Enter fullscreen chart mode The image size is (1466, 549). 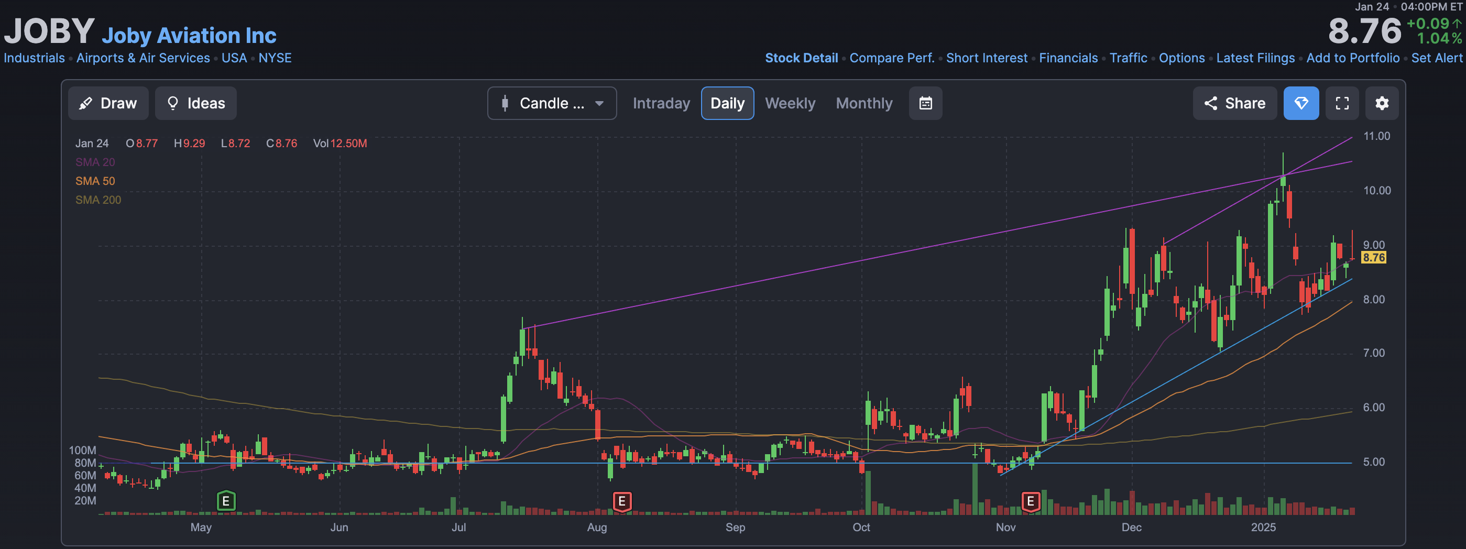click(1342, 103)
